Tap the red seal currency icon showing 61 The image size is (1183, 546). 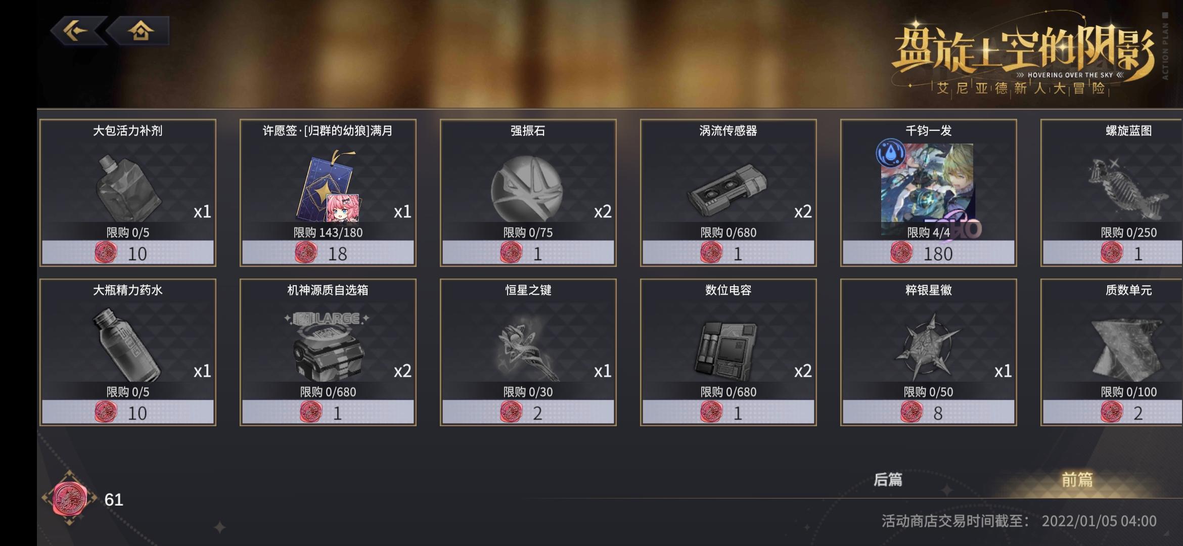coord(70,498)
